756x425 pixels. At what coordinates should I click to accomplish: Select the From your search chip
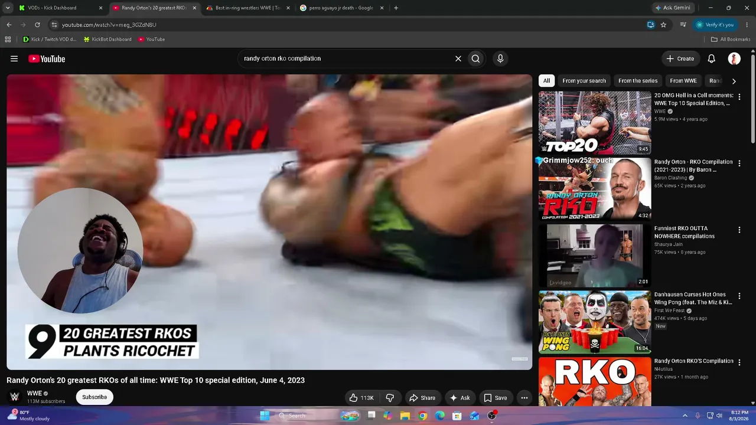(584, 81)
